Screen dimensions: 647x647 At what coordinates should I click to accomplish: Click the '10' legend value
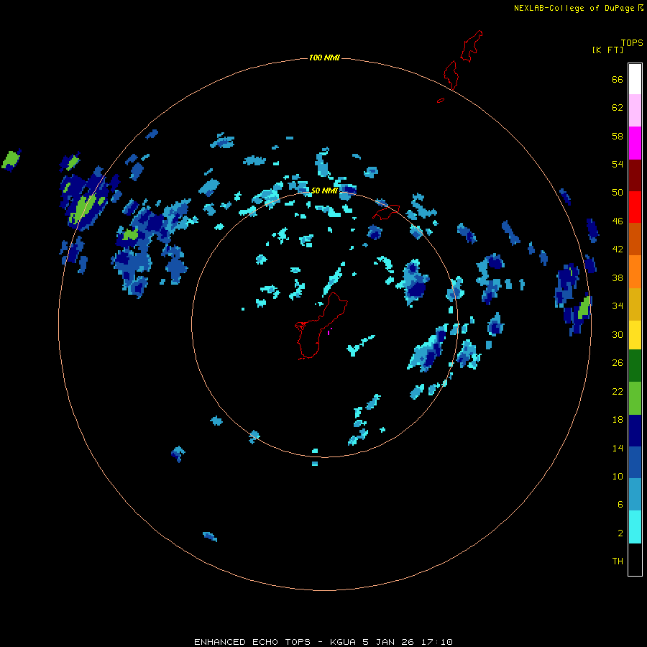618,476
